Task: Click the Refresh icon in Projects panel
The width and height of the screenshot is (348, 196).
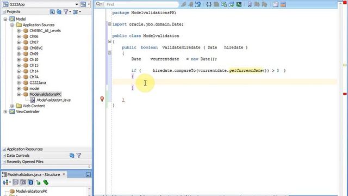Action: tap(59, 12)
